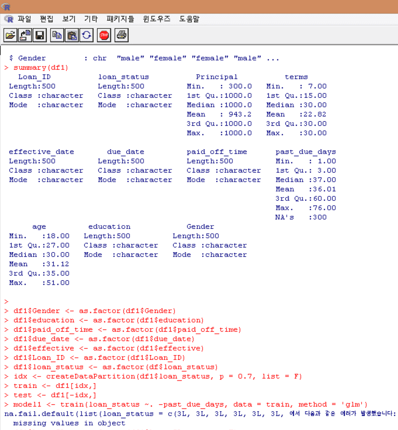Click the missing values in object message
Image resolution: width=398 pixels, height=430 pixels.
point(69,423)
